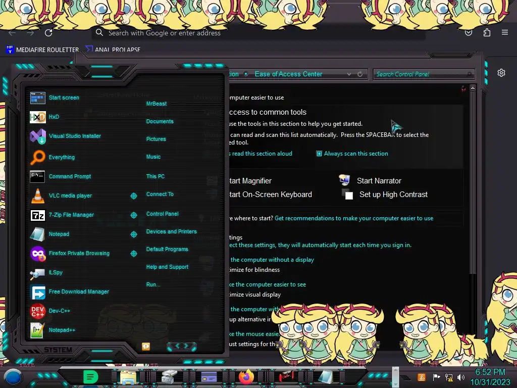The height and width of the screenshot is (388, 517).
Task: Open Command Prompt icon
Action: (x=37, y=176)
